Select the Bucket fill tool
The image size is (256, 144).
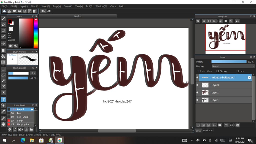(x=3, y=56)
